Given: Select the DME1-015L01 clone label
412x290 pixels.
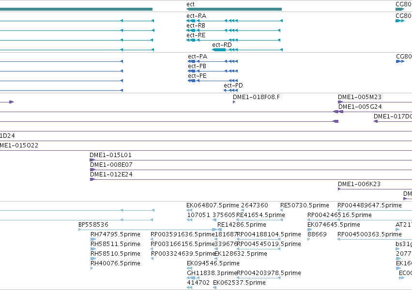Looking at the screenshot, I should tap(110, 155).
